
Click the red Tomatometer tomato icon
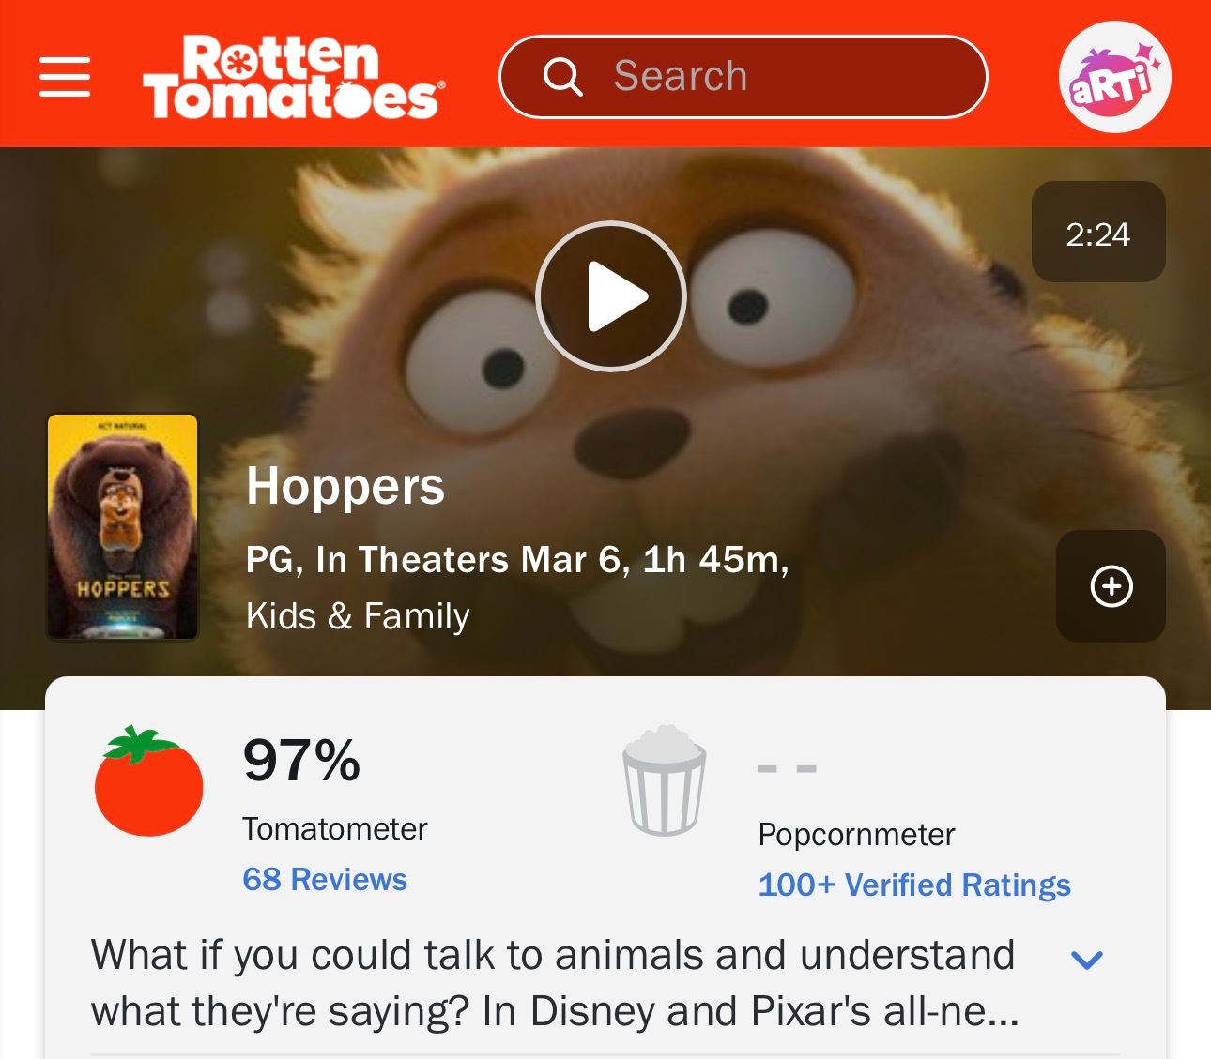[148, 780]
